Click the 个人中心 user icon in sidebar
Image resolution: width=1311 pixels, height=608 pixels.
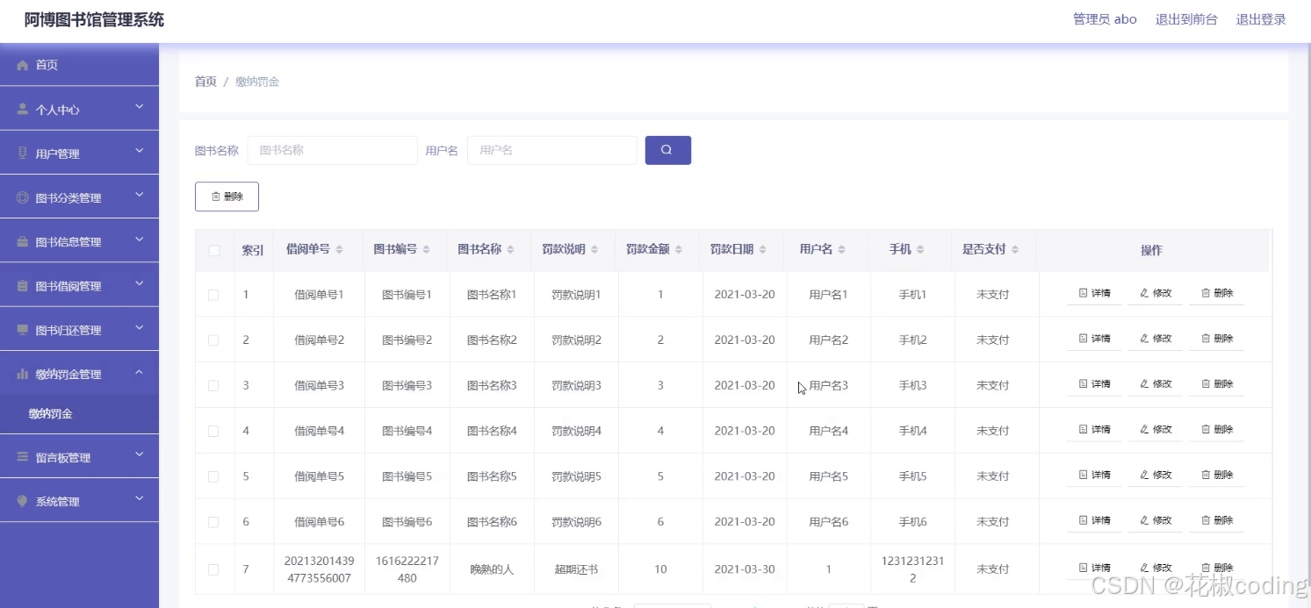tap(22, 108)
